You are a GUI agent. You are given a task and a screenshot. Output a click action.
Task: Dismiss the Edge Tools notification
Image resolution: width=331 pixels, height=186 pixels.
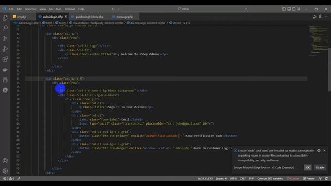(x=324, y=150)
